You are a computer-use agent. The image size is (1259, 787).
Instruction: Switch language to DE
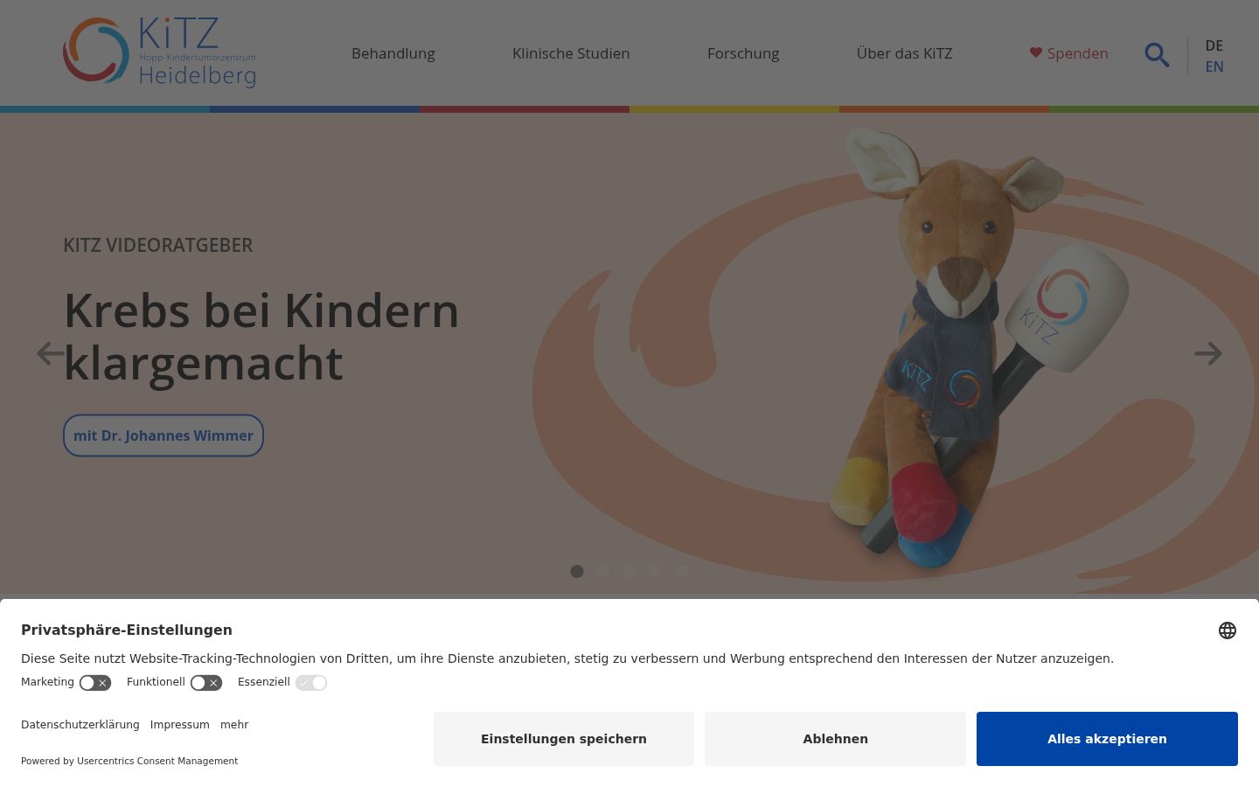[1214, 45]
